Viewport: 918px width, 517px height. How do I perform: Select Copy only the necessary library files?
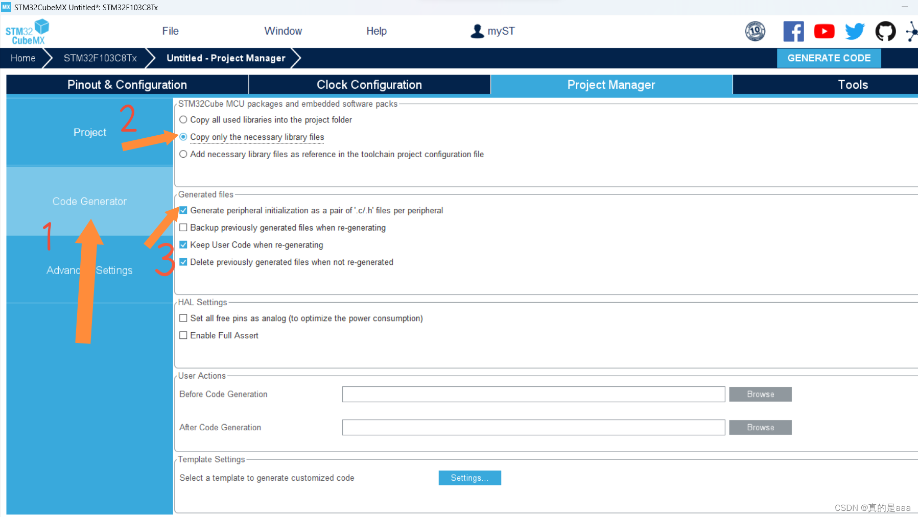point(183,137)
